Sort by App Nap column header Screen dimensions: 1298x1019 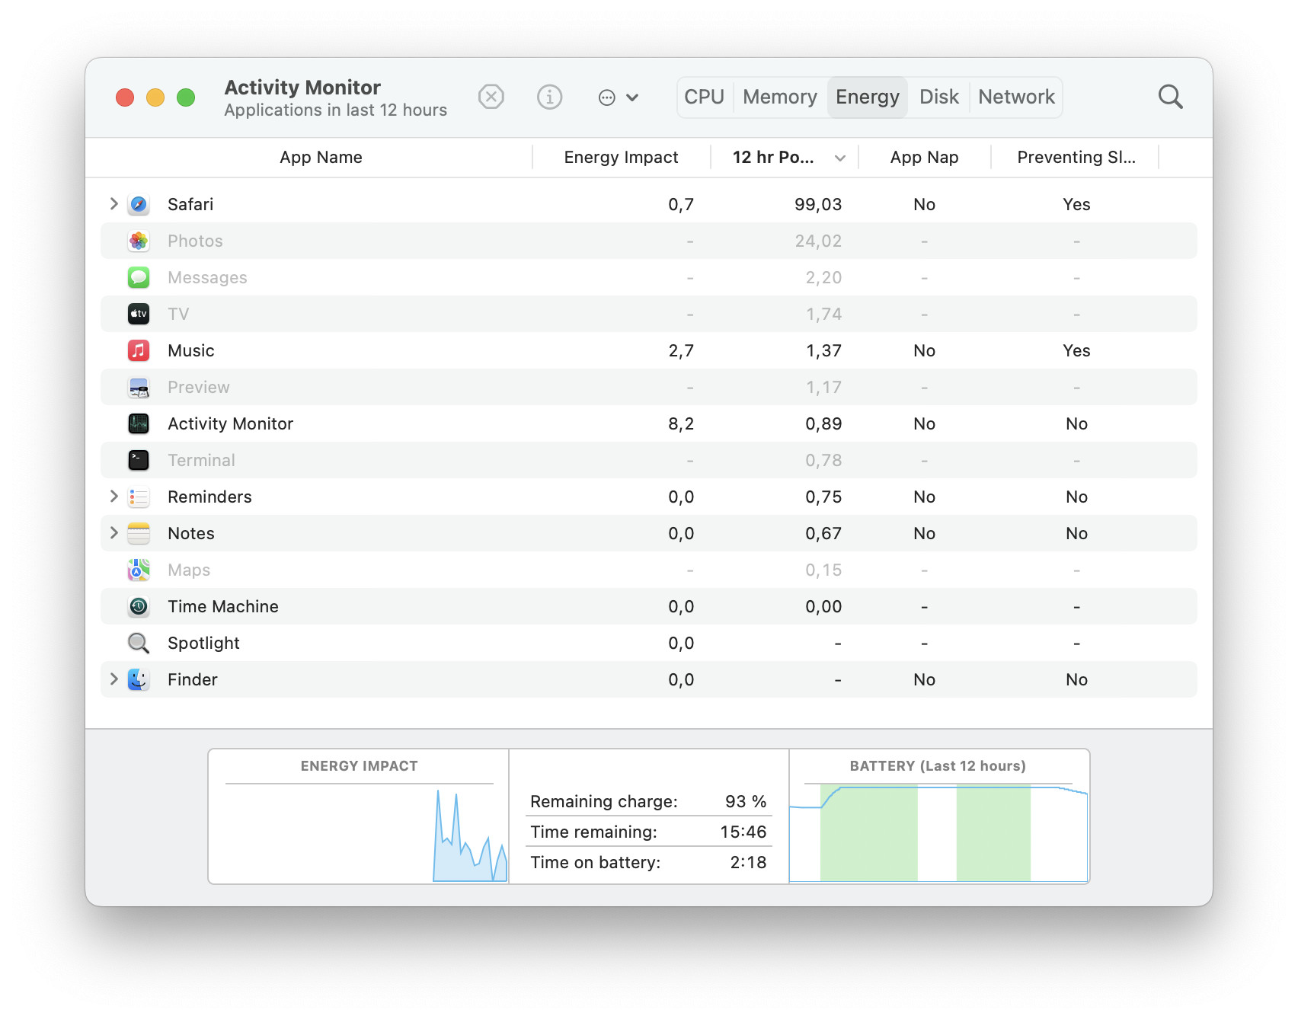tap(924, 158)
